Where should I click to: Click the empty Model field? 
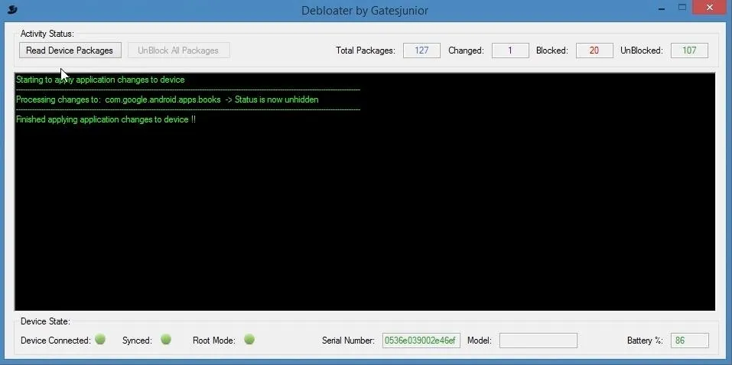(x=538, y=341)
